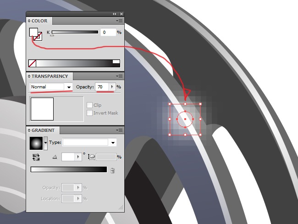Choose the None swatch in color spectrum
The height and width of the screenshot is (224, 298).
point(32,63)
